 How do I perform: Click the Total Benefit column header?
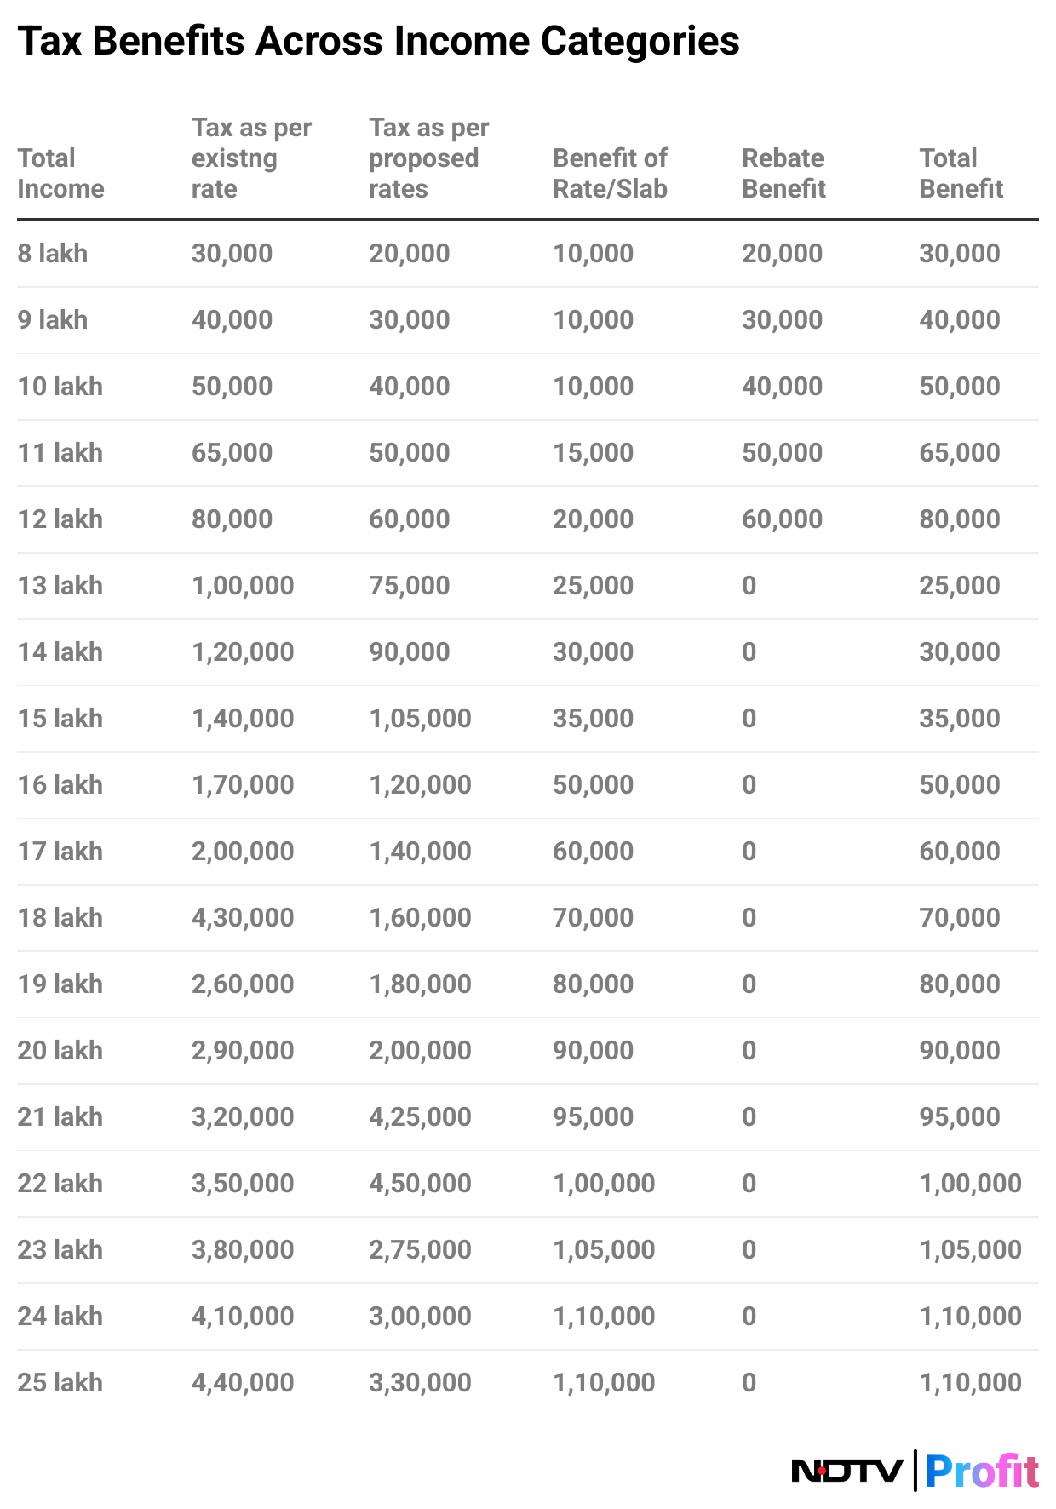(961, 173)
